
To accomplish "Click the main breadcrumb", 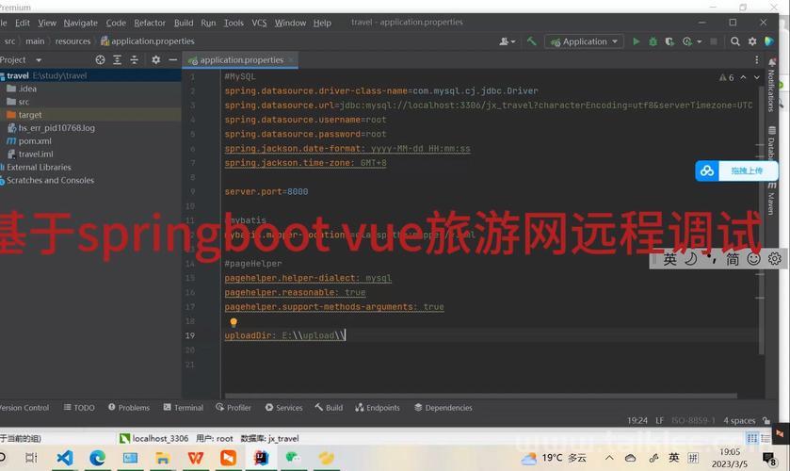I will [x=35, y=41].
